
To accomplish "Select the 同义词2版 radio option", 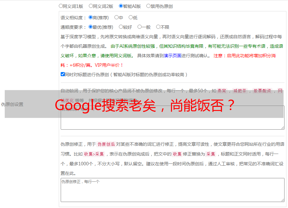I will point(91,6).
